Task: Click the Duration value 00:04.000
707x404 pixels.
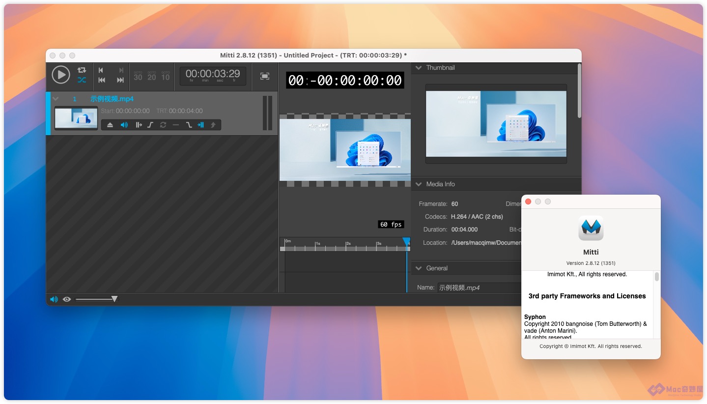Action: (x=464, y=230)
